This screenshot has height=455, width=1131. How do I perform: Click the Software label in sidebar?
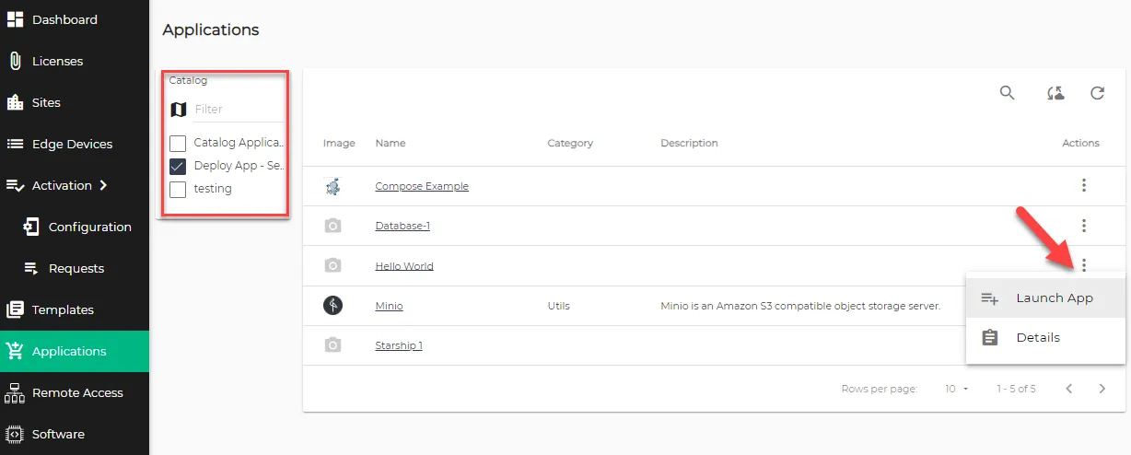58,434
